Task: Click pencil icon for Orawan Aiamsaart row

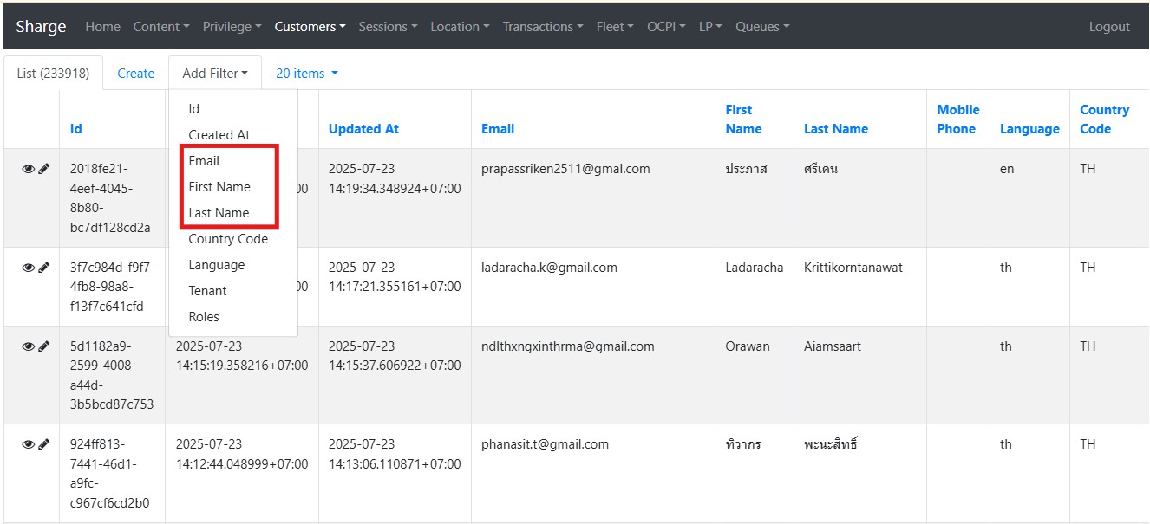Action: point(44,346)
